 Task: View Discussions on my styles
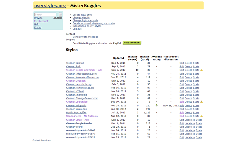coord(87,26)
